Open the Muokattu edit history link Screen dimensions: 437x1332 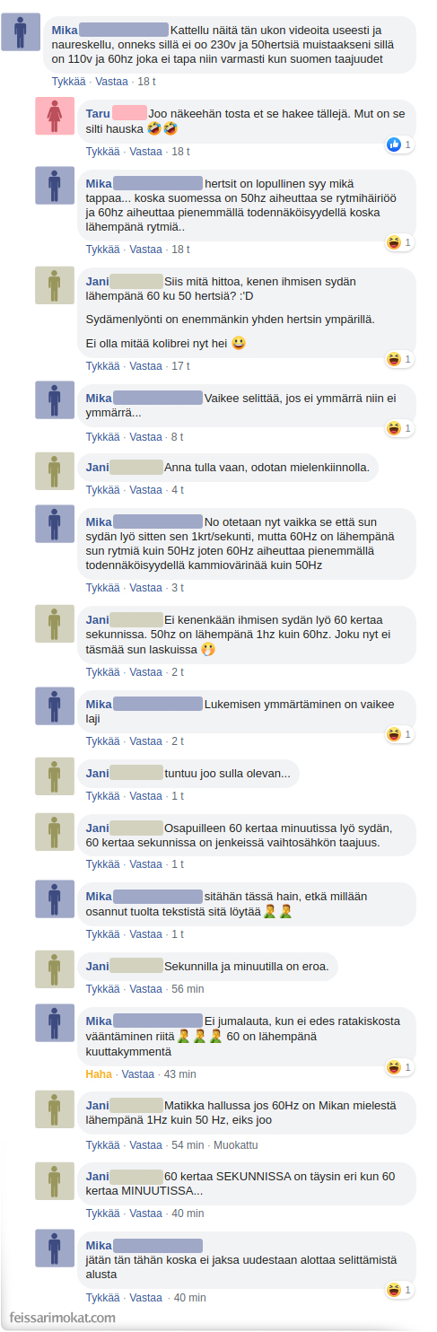[235, 1145]
